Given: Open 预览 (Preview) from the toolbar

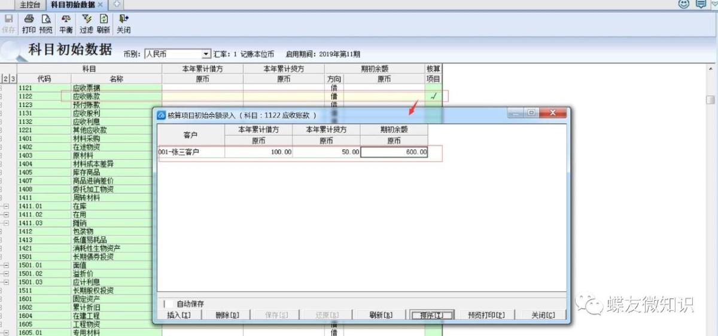Looking at the screenshot, I should pyautogui.click(x=45, y=23).
